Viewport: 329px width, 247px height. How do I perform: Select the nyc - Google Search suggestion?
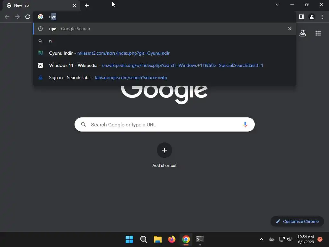pyautogui.click(x=164, y=29)
